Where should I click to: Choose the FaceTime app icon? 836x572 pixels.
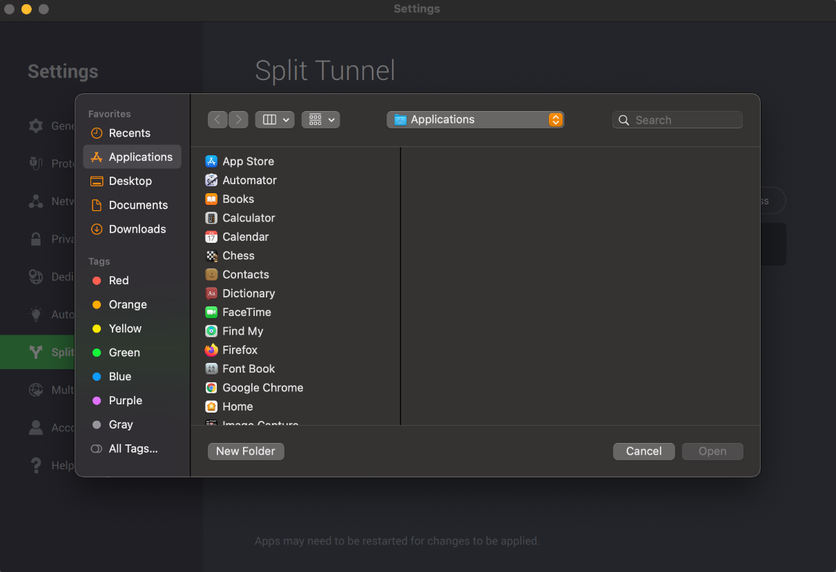[x=211, y=312]
